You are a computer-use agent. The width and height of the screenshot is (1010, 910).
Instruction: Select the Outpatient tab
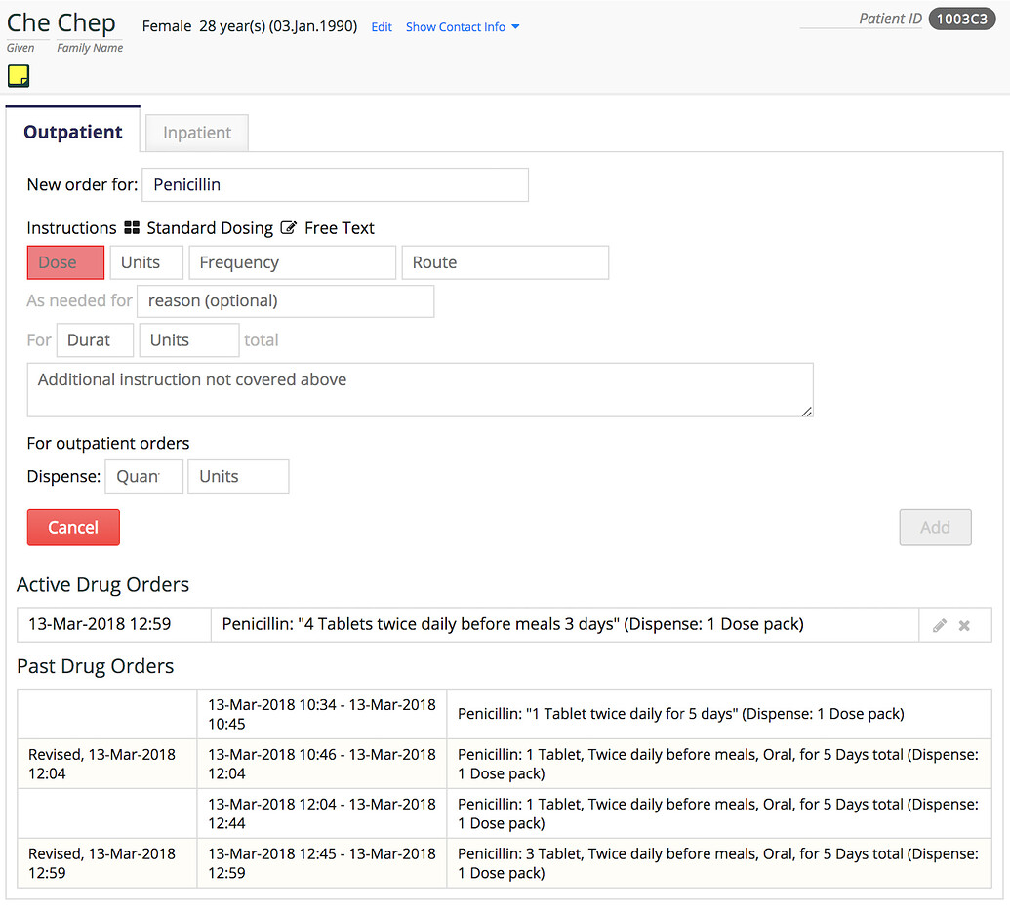pyautogui.click(x=72, y=131)
